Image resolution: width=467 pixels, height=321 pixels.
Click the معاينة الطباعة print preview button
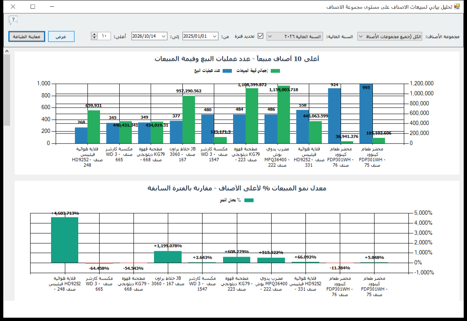[x=26, y=37]
